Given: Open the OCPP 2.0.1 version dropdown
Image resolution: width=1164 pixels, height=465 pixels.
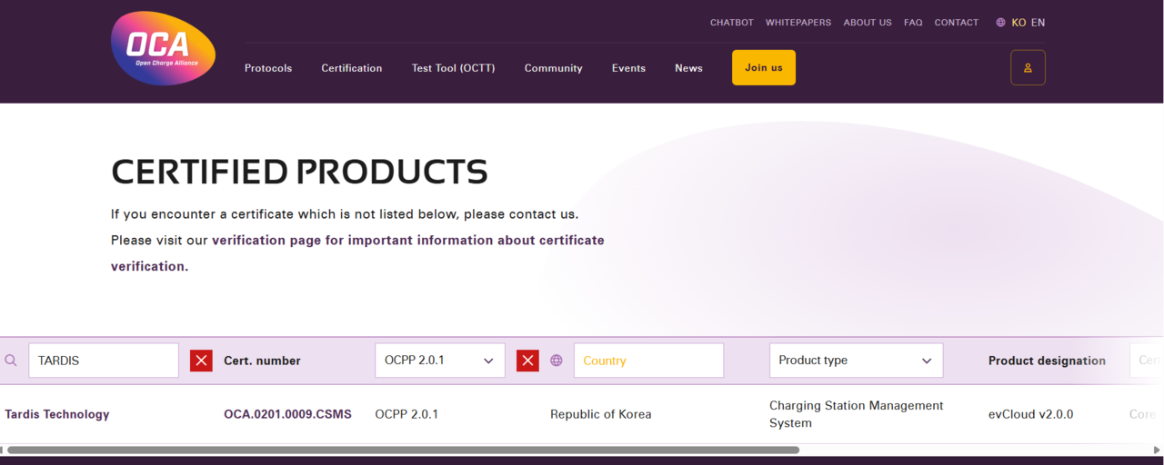Looking at the screenshot, I should (440, 361).
